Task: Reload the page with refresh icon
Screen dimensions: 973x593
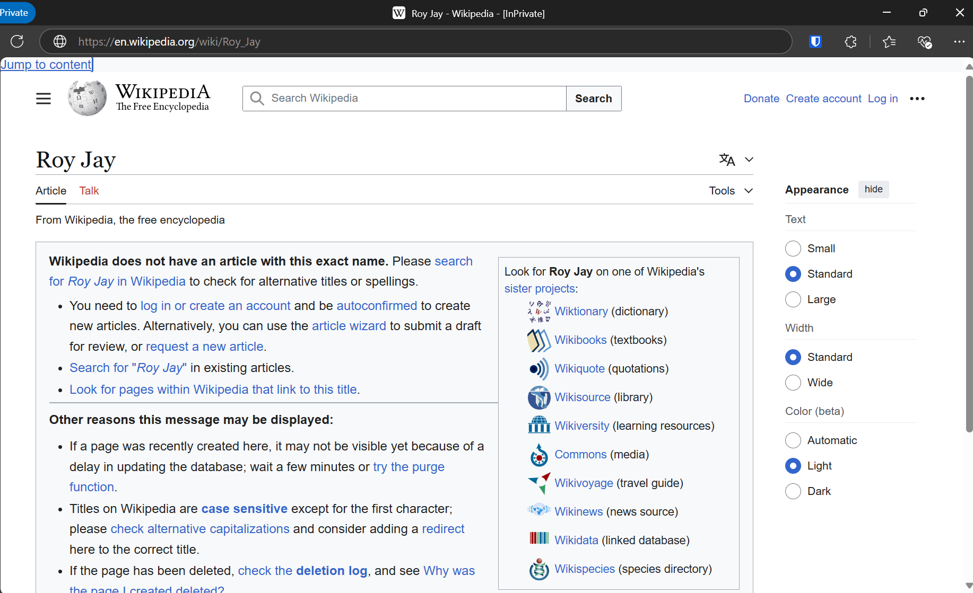Action: pyautogui.click(x=17, y=41)
